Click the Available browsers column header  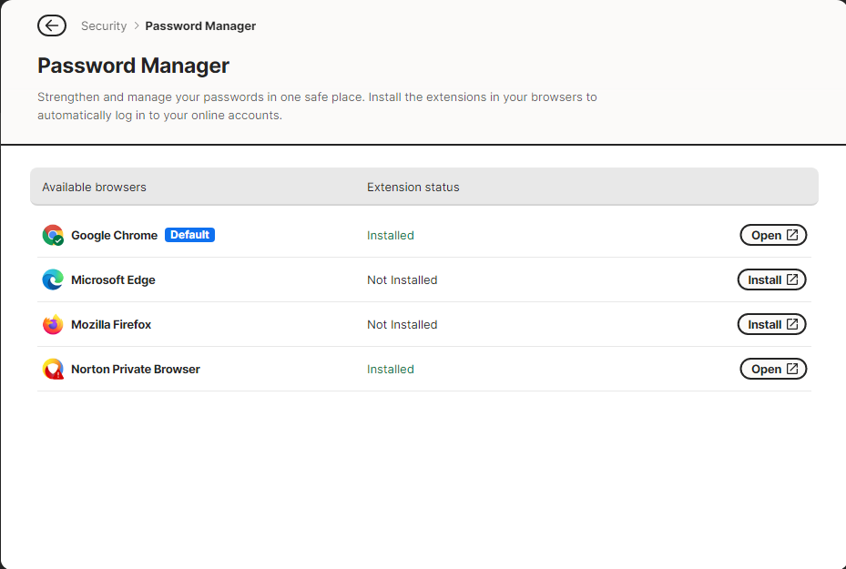94,187
